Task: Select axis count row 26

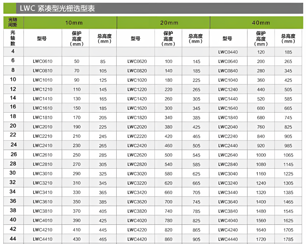Action: click(13, 154)
